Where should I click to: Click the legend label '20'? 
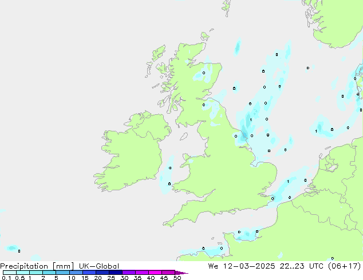[x=98, y=278]
